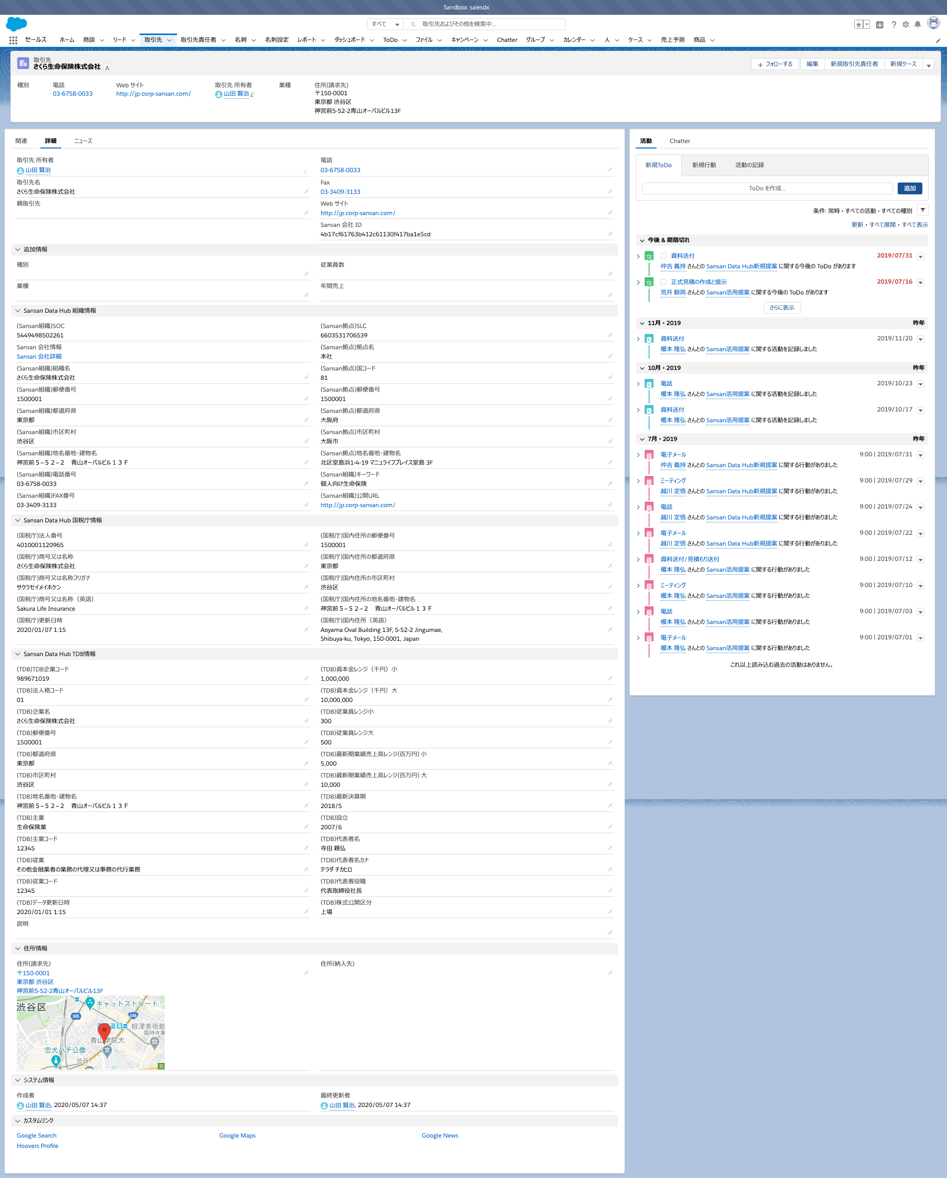Switch to the Chatter tab in activity panel
The height and width of the screenshot is (1178, 947).
tap(679, 141)
